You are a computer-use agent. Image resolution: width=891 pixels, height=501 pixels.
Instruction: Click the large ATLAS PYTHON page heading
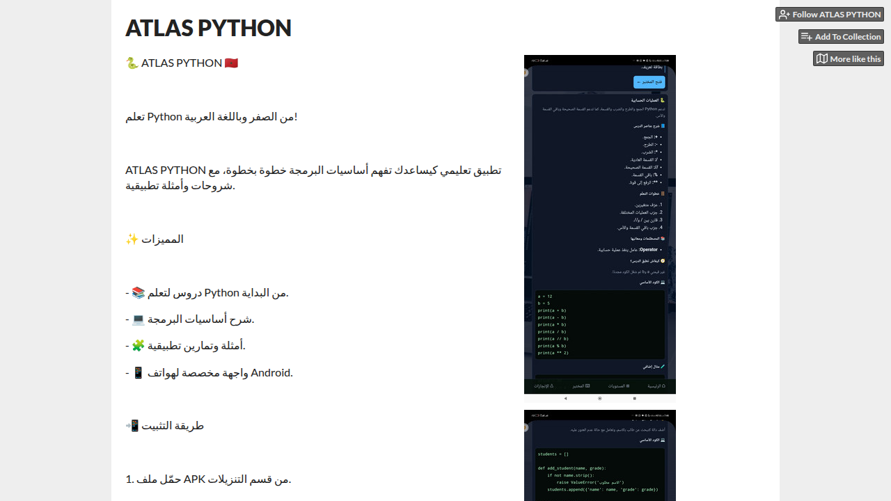tap(208, 28)
